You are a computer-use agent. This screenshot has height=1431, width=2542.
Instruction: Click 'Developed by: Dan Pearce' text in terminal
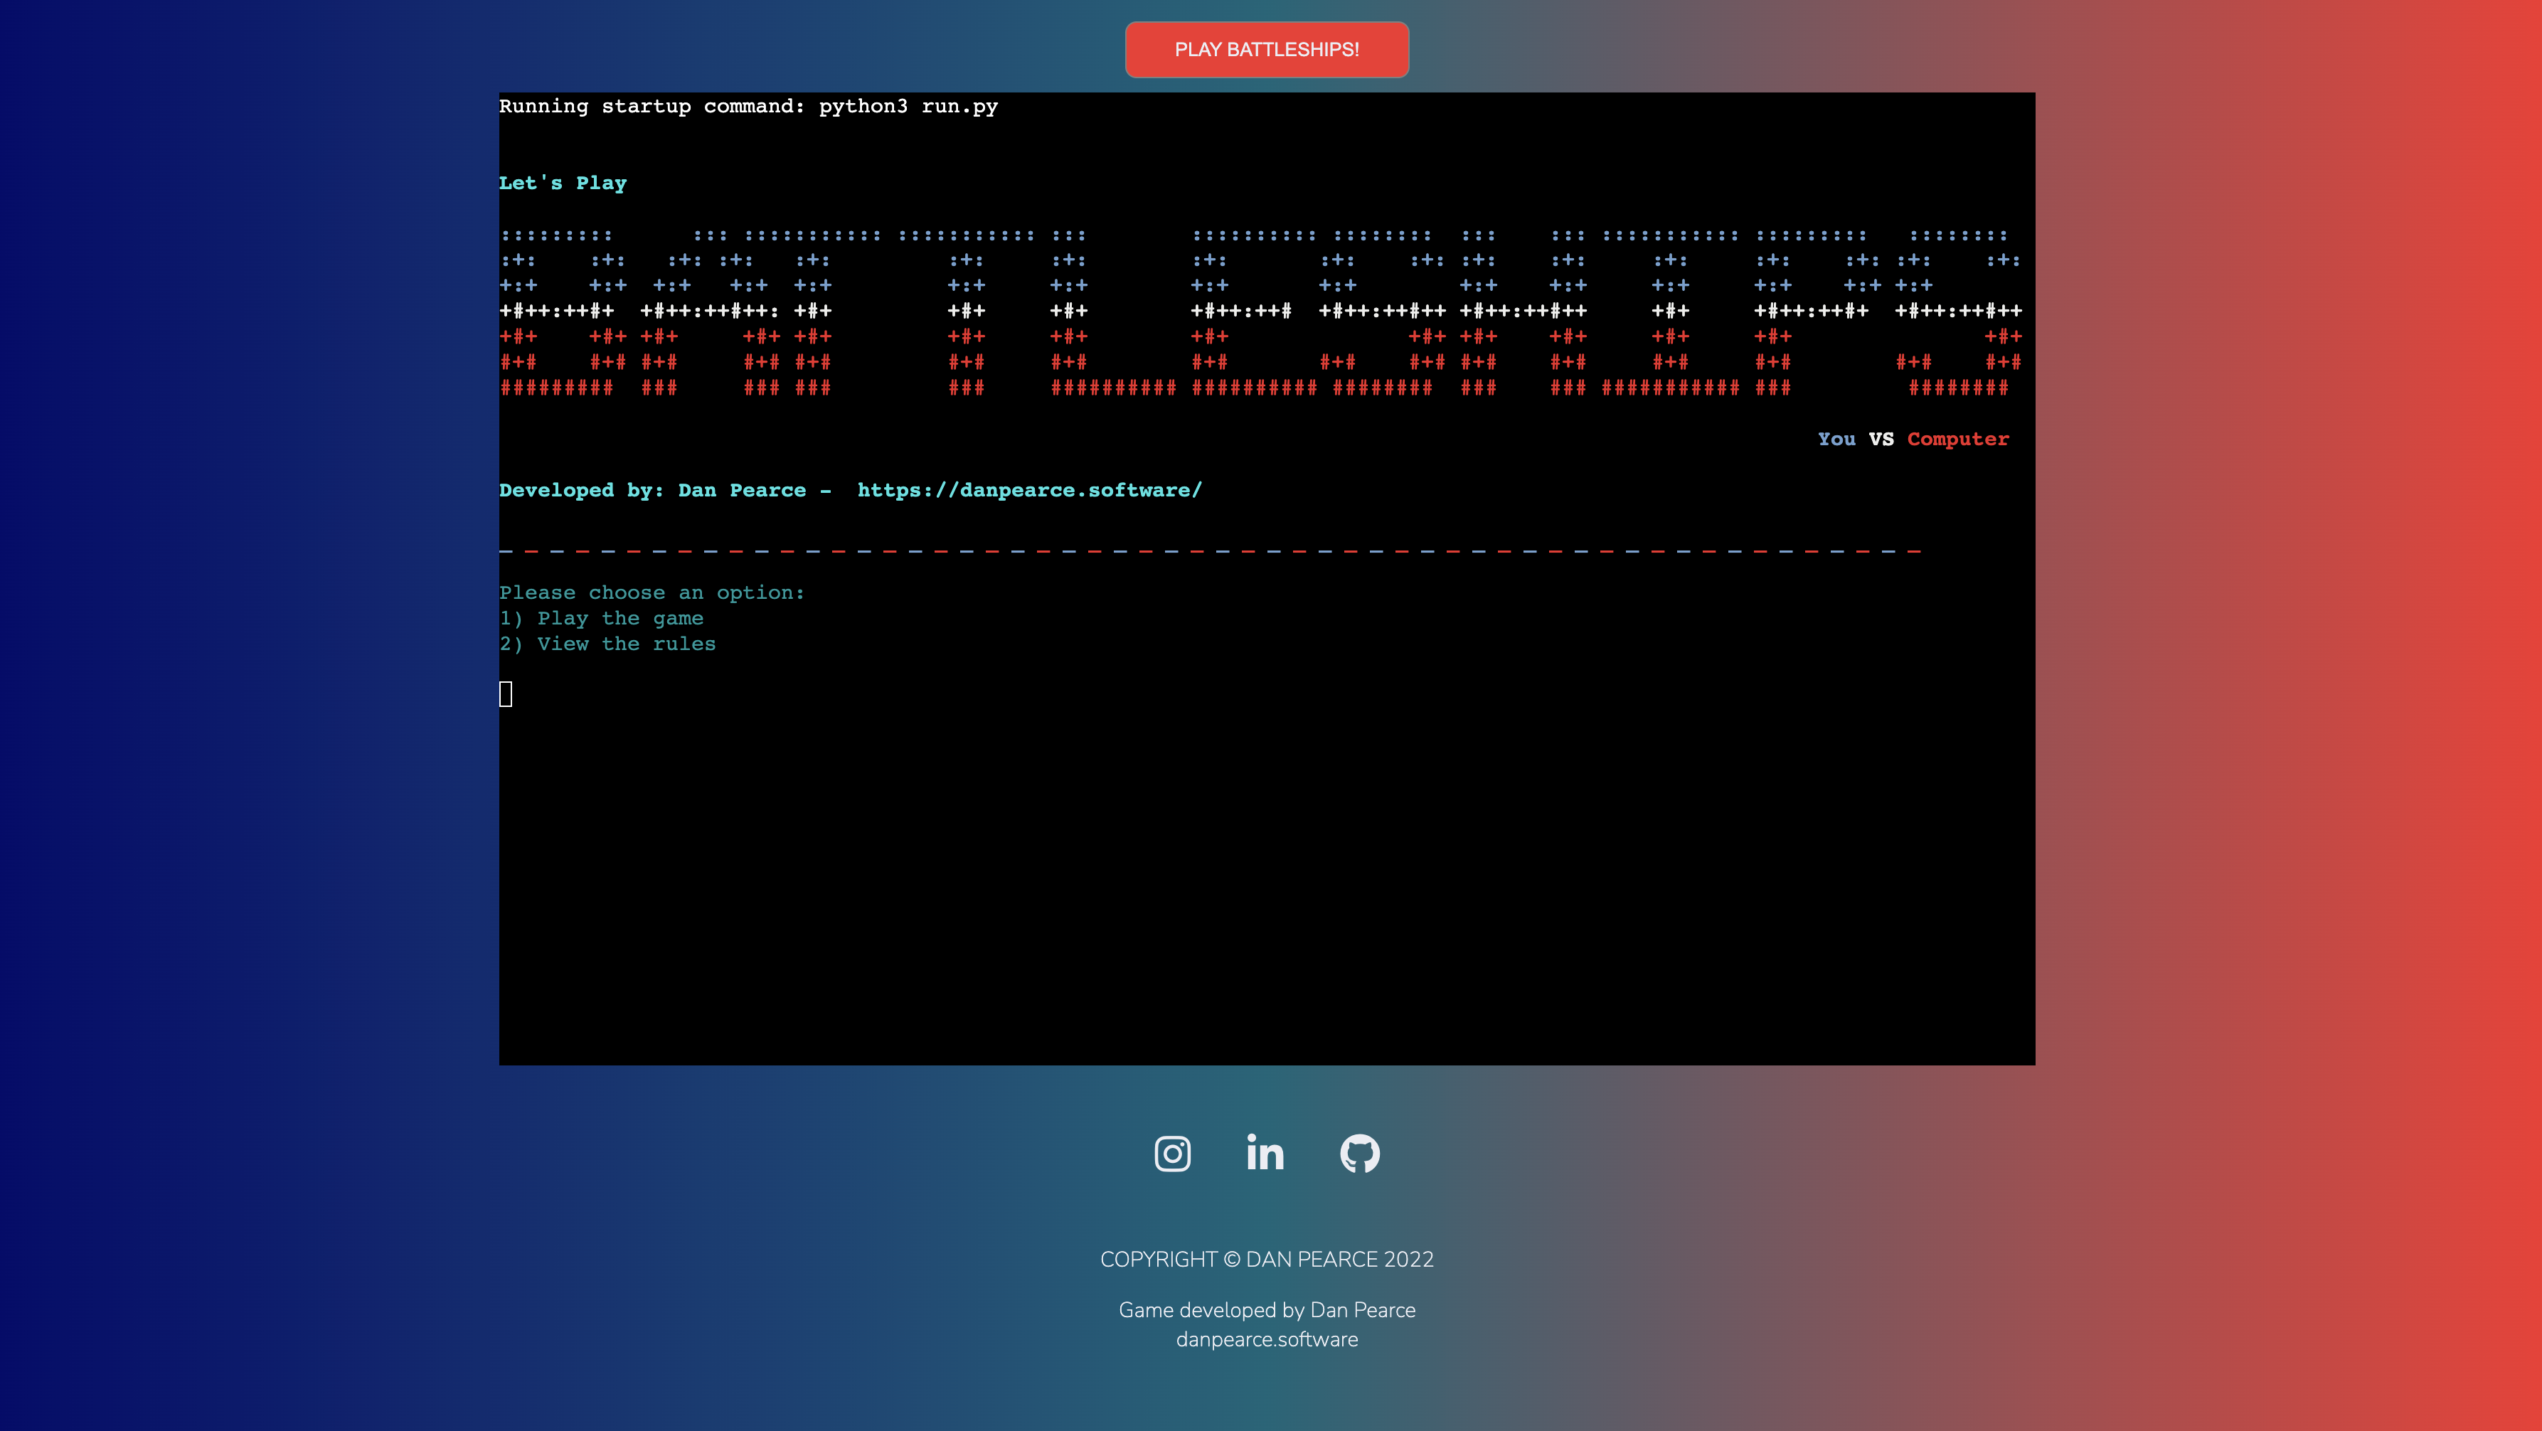point(652,491)
